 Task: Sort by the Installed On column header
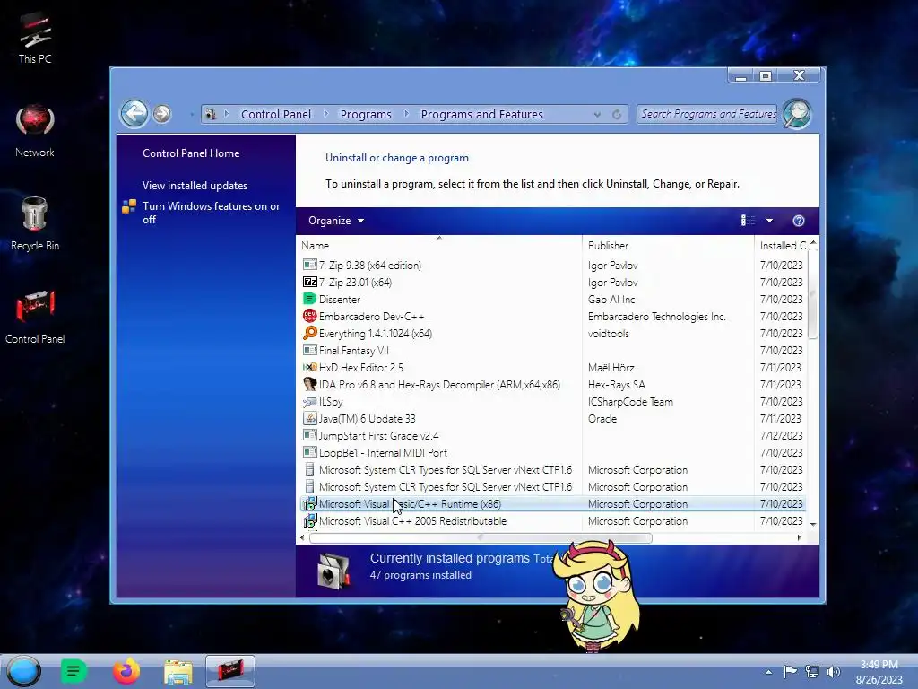coord(782,246)
